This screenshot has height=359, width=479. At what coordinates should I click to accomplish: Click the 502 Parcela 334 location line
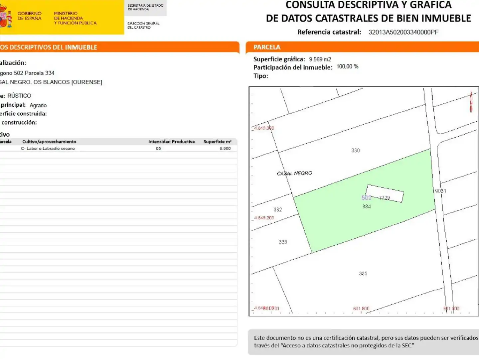pos(34,73)
